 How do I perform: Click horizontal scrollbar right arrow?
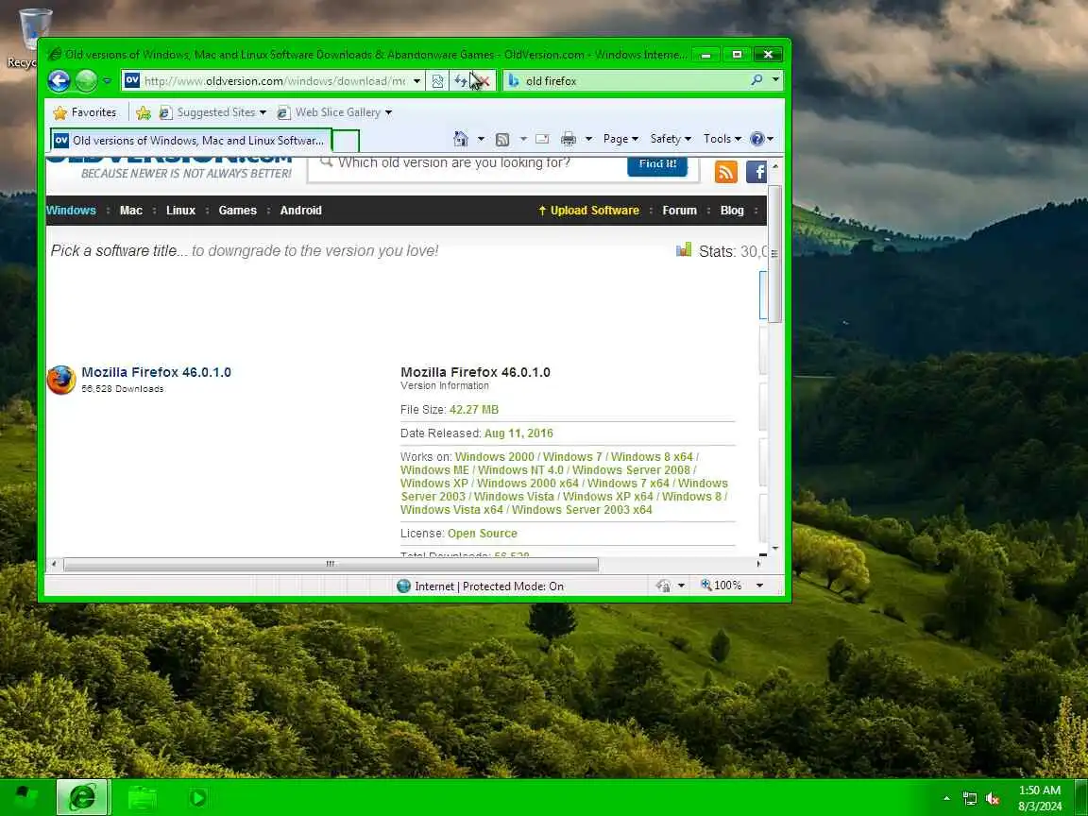pos(759,564)
